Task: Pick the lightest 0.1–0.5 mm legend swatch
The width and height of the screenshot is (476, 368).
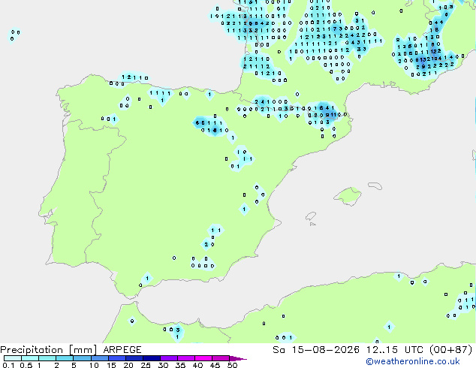Action: pyautogui.click(x=13, y=358)
